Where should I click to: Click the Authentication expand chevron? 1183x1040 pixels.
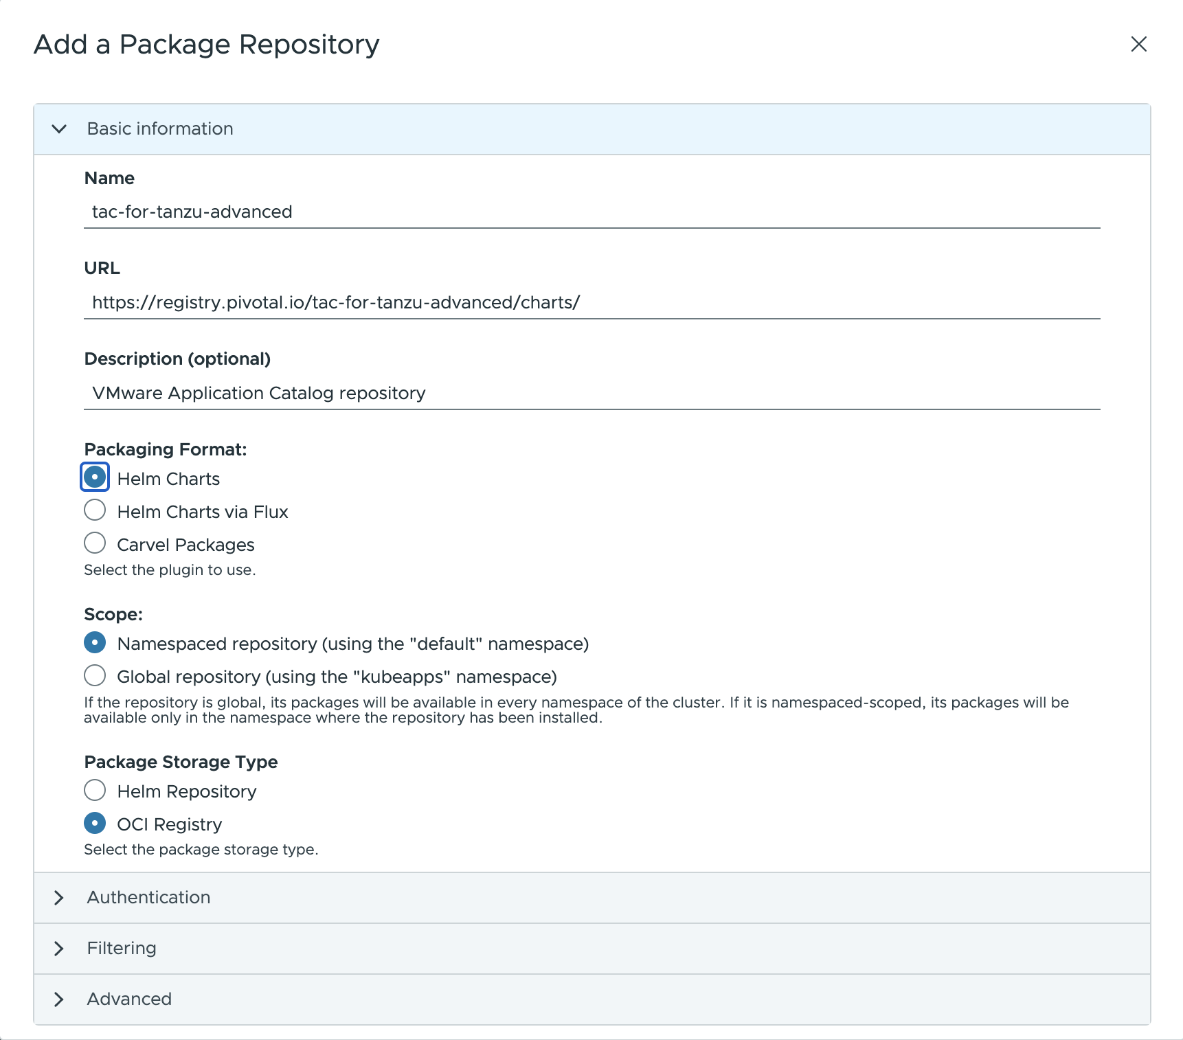(59, 898)
